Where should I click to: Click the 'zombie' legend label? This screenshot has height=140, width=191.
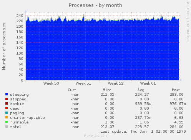point(17,104)
